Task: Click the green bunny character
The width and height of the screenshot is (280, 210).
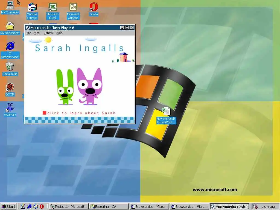Action: click(x=65, y=87)
